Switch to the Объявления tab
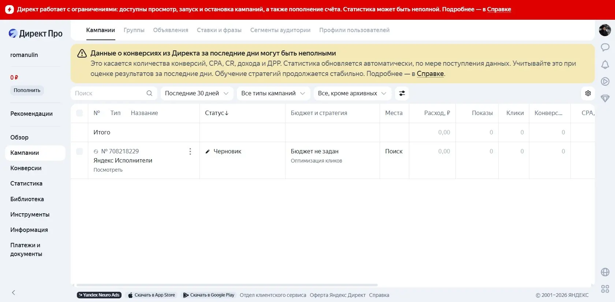The width and height of the screenshot is (615, 302). pyautogui.click(x=171, y=30)
